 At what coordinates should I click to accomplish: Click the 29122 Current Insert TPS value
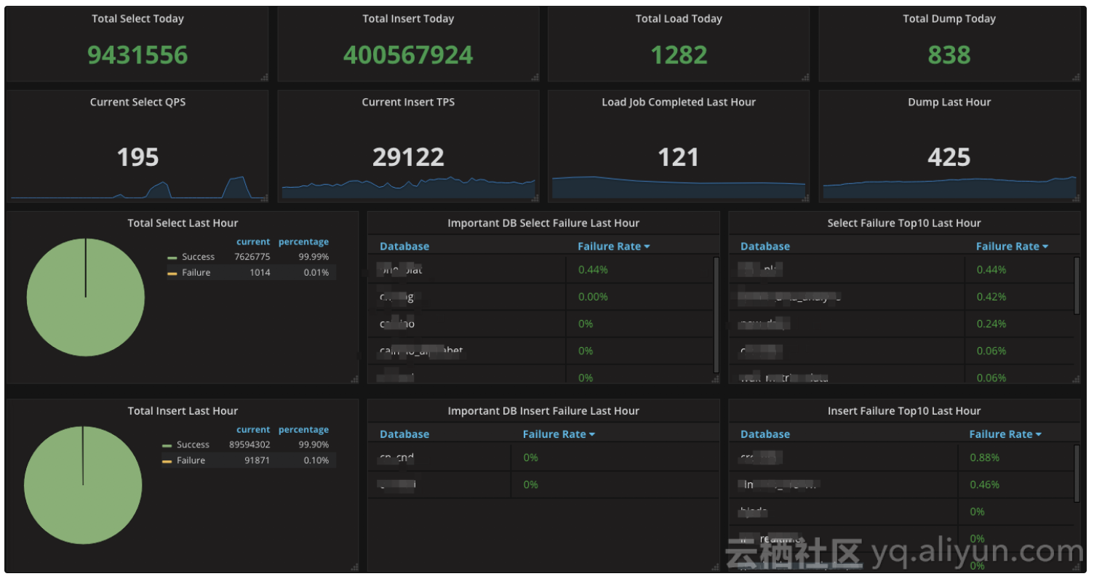(x=408, y=157)
